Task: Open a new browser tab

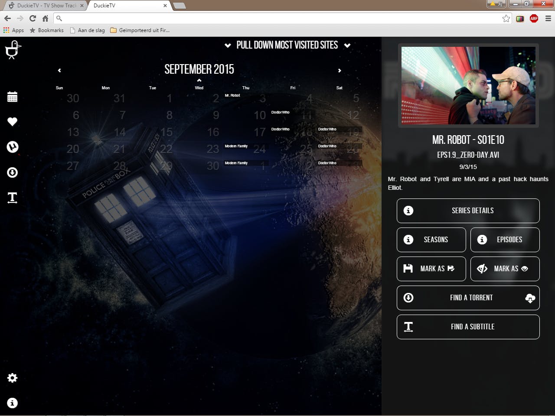Action: pyautogui.click(x=179, y=6)
